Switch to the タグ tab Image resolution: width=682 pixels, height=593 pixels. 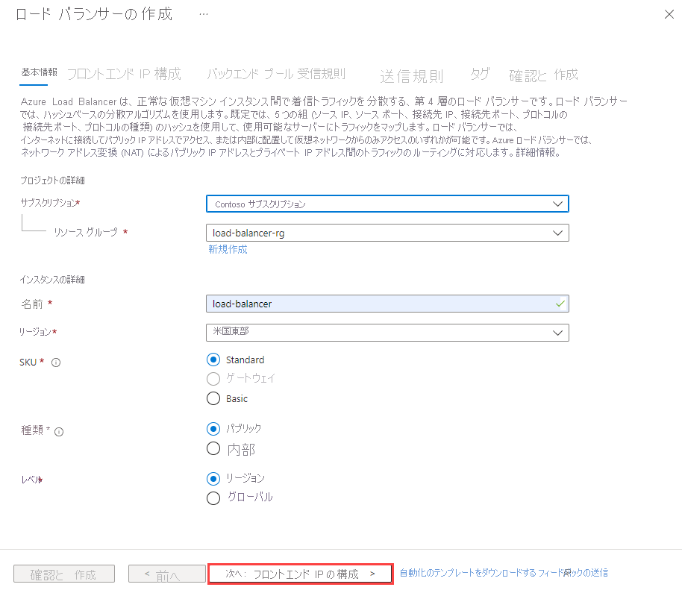[x=480, y=74]
